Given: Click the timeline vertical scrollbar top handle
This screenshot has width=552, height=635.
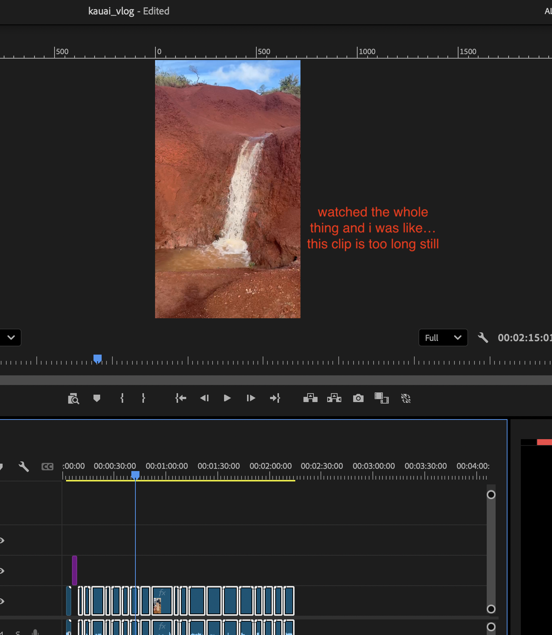Looking at the screenshot, I should pyautogui.click(x=491, y=495).
